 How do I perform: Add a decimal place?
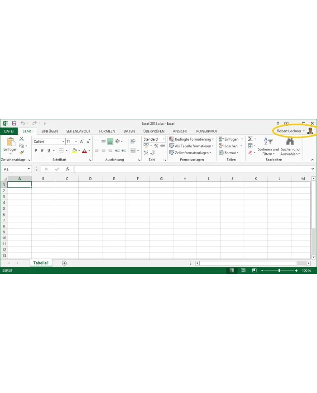[146, 152]
